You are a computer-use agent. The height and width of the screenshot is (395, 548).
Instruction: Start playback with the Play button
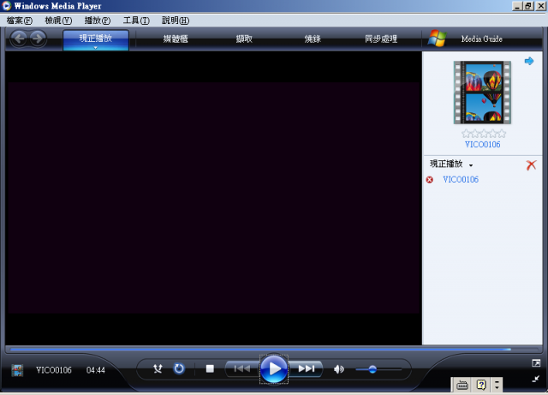274,368
